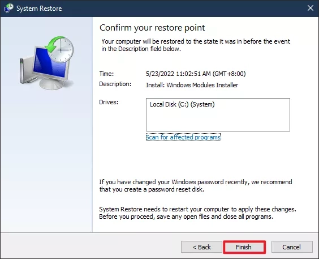The image size is (319, 259).
Task: Click the Time label
Action: pyautogui.click(x=106, y=74)
